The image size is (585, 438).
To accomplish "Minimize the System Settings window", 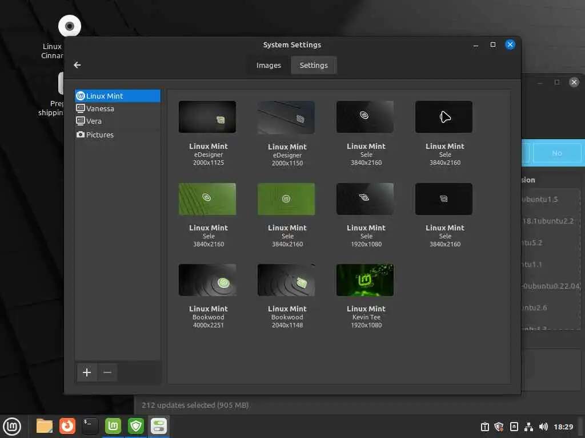I will point(476,45).
